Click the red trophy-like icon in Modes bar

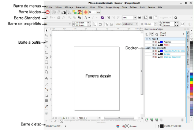(80, 12)
